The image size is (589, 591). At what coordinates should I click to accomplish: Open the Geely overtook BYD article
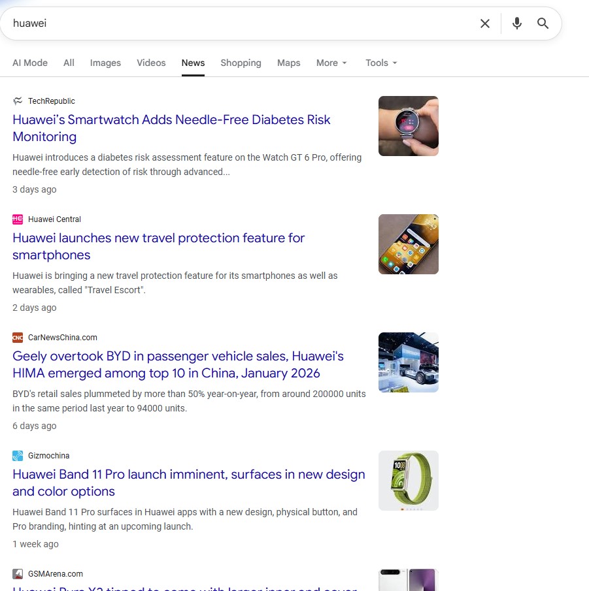coord(178,364)
